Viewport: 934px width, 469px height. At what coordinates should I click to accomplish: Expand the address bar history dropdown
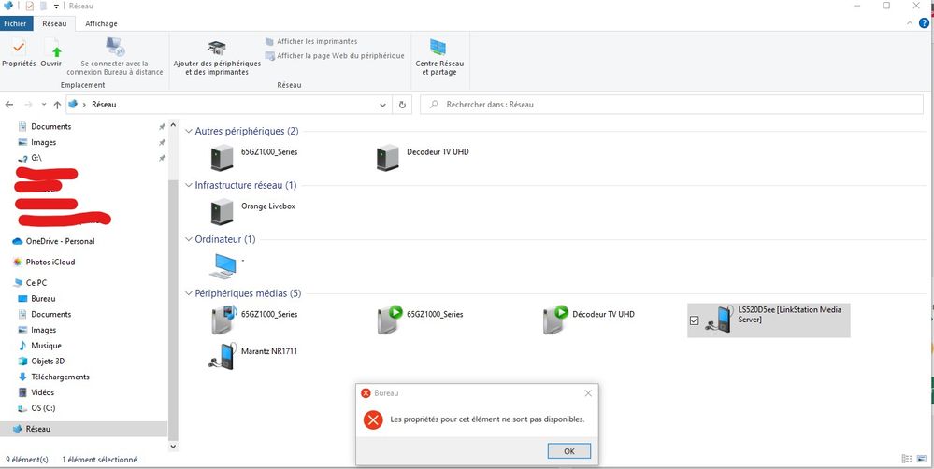[382, 105]
